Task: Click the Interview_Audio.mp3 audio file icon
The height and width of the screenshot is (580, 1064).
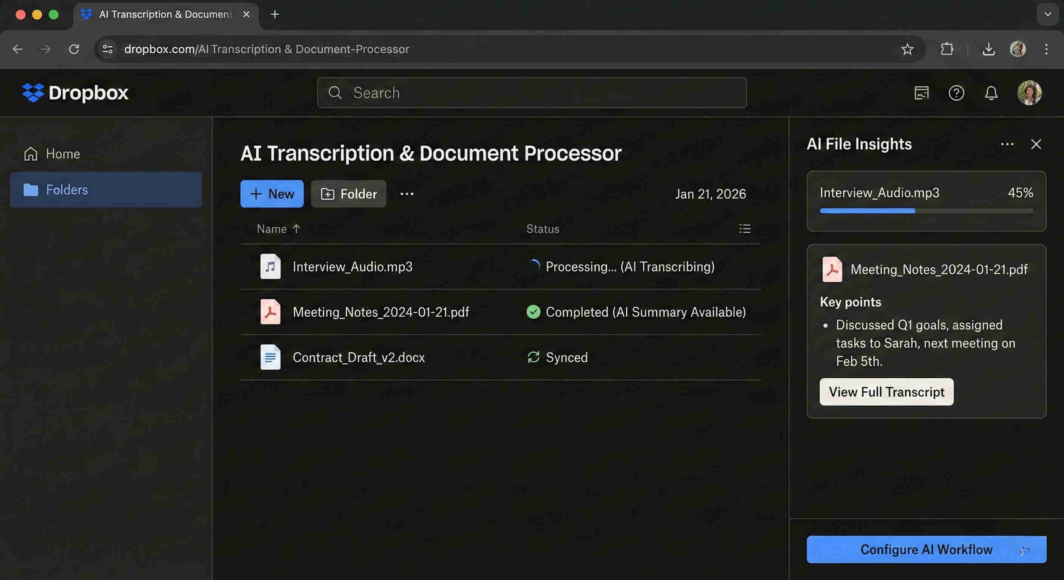Action: (x=270, y=266)
